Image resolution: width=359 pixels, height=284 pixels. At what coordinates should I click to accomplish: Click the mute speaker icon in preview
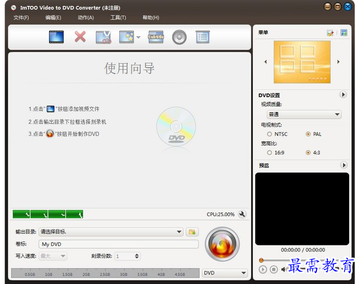point(284,269)
